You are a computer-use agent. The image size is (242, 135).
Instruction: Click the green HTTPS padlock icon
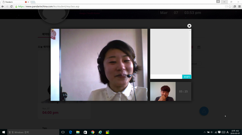[x=16, y=6]
